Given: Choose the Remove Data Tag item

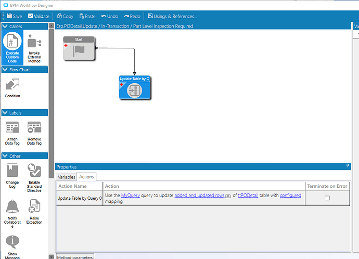Looking at the screenshot, I should (34, 133).
